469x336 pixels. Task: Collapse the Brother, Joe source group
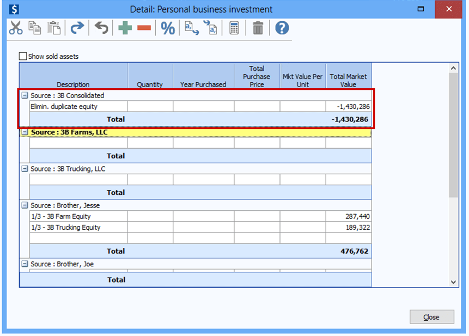(25, 264)
